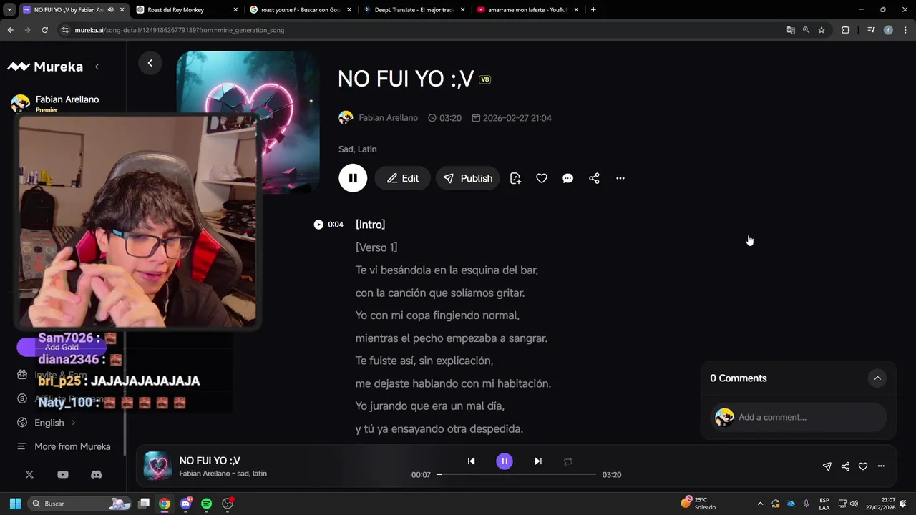The height and width of the screenshot is (515, 916).
Task: Click the Windows taskbar search box
Action: [79, 504]
